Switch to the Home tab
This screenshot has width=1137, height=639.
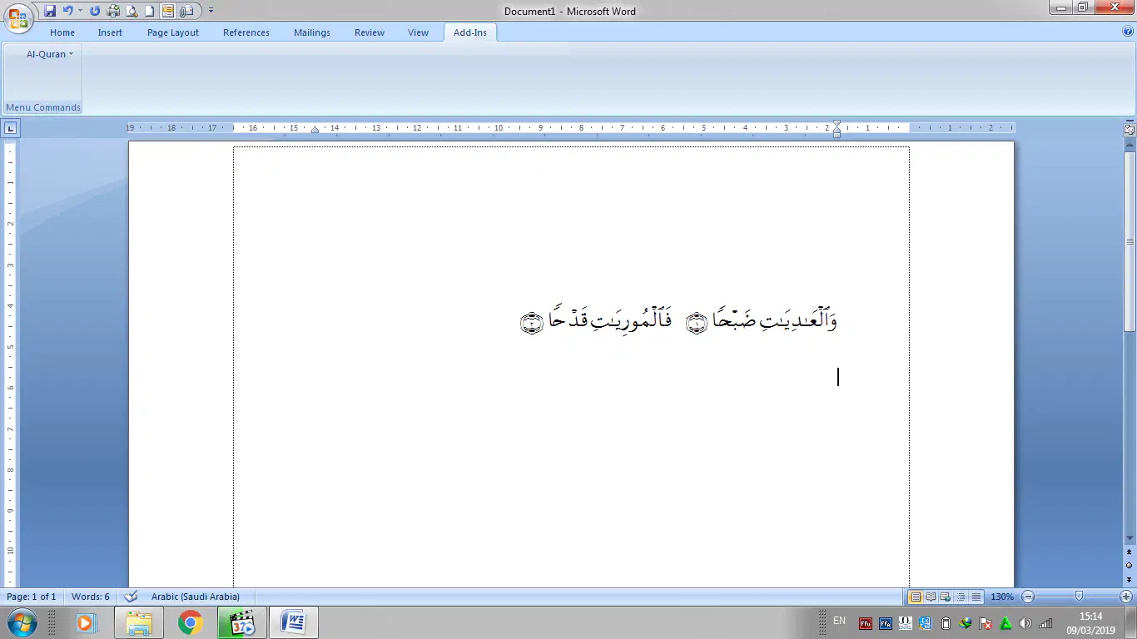[62, 32]
